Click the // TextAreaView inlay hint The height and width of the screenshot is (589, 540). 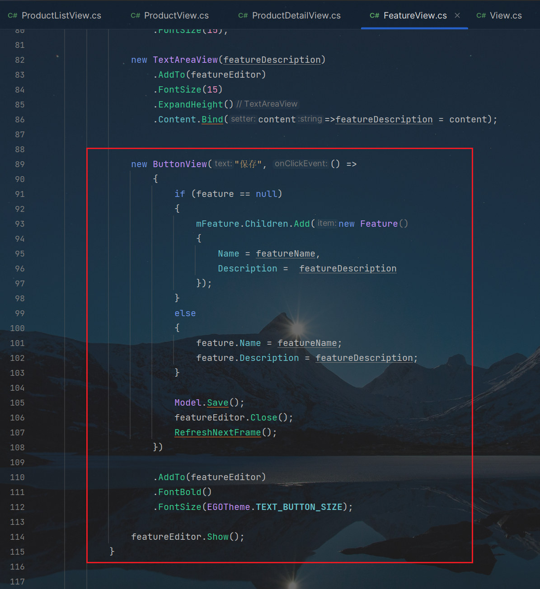[267, 104]
